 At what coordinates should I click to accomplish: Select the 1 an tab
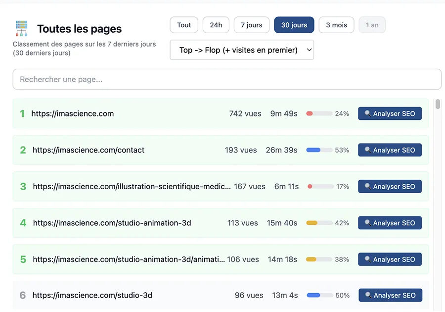pos(372,25)
